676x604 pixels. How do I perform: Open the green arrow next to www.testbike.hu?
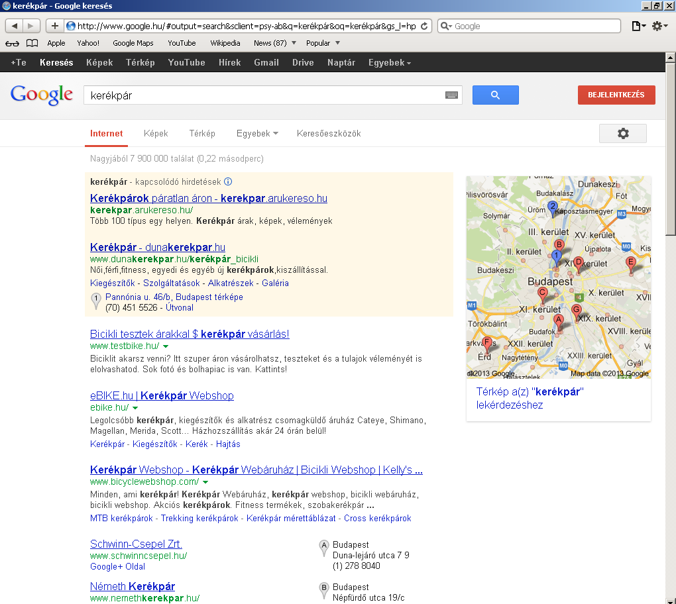click(x=166, y=346)
